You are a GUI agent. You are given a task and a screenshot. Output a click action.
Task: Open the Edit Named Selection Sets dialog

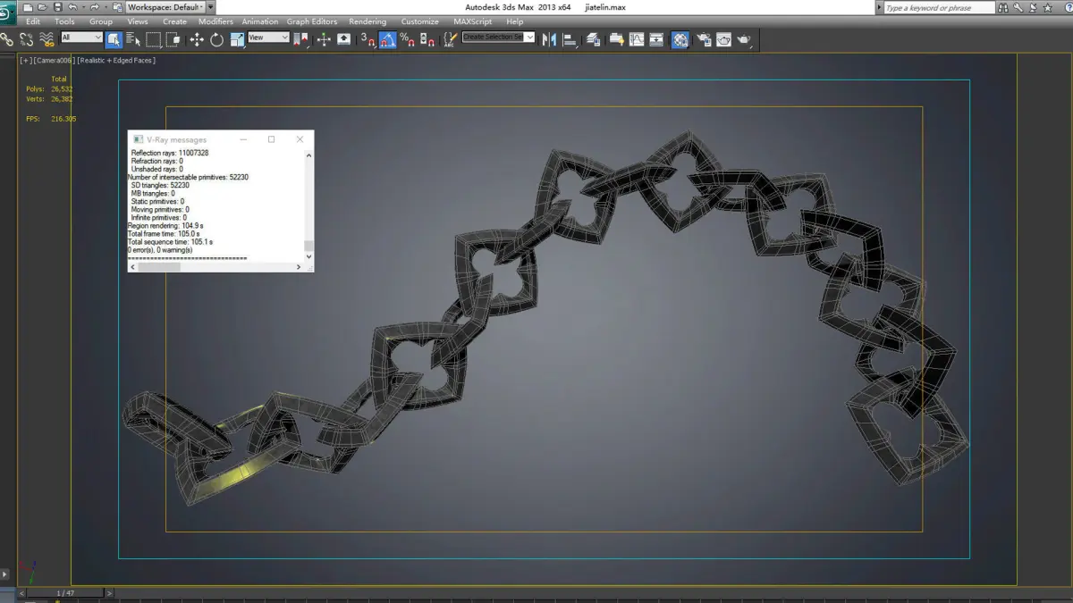[451, 39]
